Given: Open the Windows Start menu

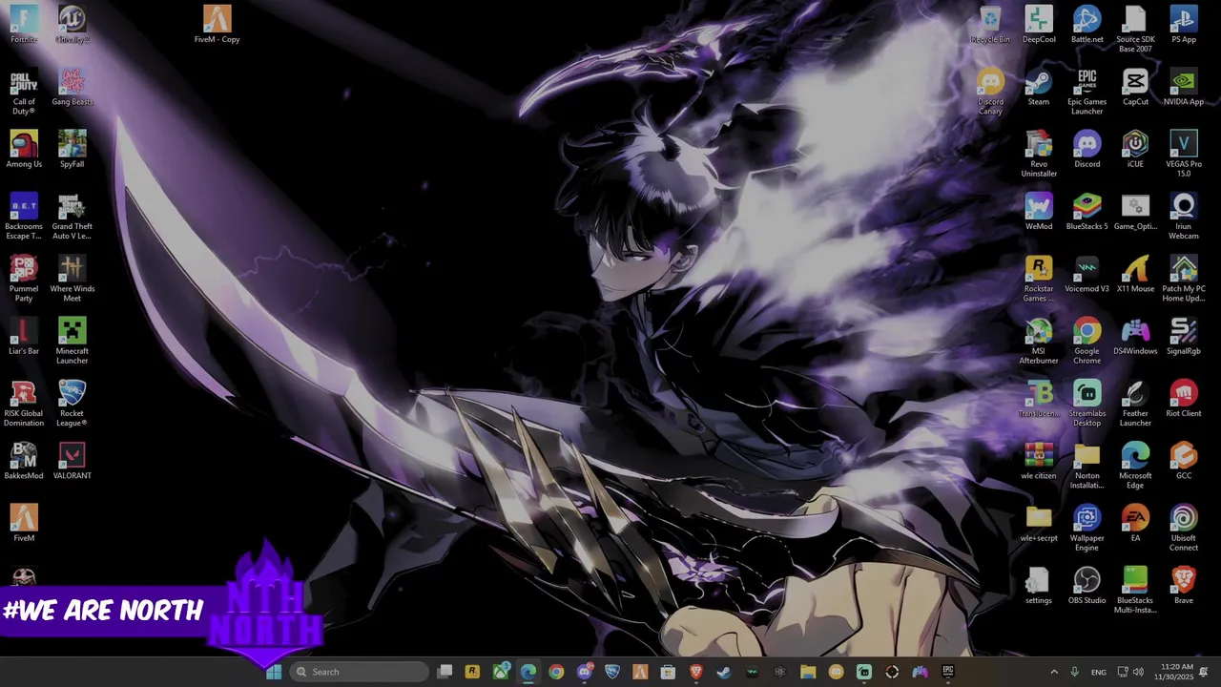Looking at the screenshot, I should 274,672.
